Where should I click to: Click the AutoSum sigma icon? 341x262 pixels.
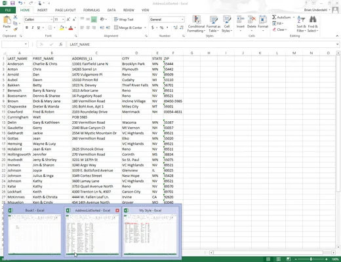[x=274, y=17]
